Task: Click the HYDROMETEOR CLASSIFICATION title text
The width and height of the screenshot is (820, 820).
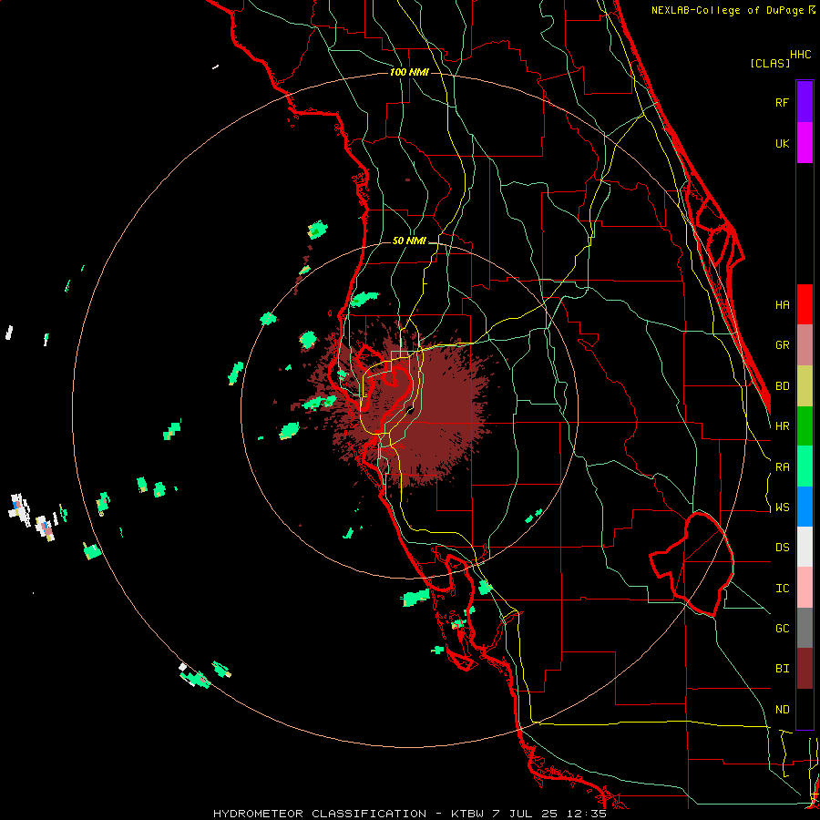Action: pyautogui.click(x=320, y=814)
